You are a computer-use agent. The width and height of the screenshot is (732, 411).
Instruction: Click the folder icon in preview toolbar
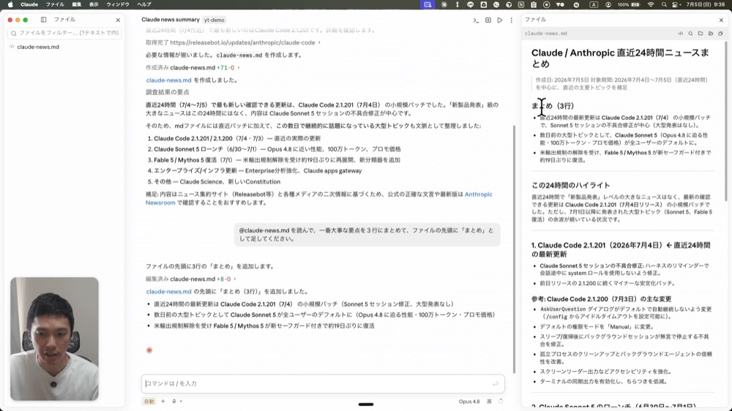tap(701, 34)
